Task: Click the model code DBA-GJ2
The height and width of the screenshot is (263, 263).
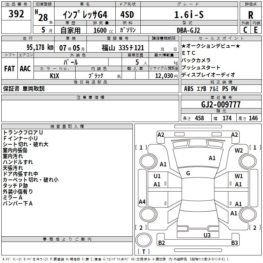Action: 188,30
